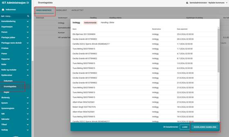Click the user profile icon beside Sentraladministrator
Image resolution: width=229 pixels, height=137 pixels.
pos(187,3)
